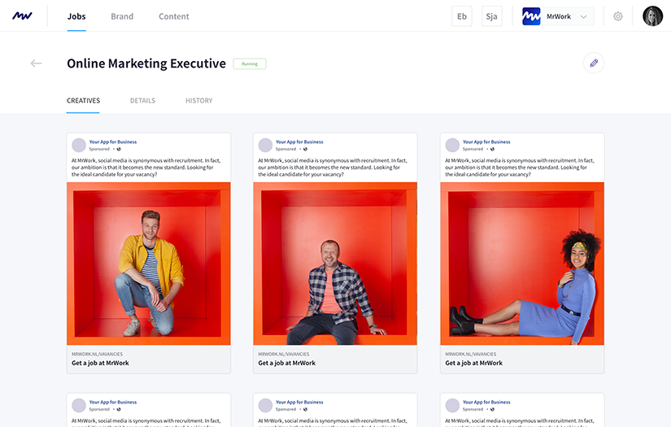Click the Online Marketing Executive heading
Image resolution: width=671 pixels, height=427 pixels.
pyautogui.click(x=146, y=63)
